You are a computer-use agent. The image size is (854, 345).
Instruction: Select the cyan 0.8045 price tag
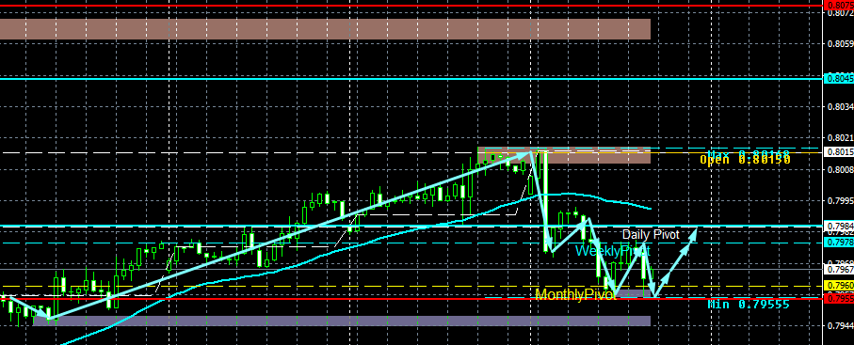[x=840, y=79]
